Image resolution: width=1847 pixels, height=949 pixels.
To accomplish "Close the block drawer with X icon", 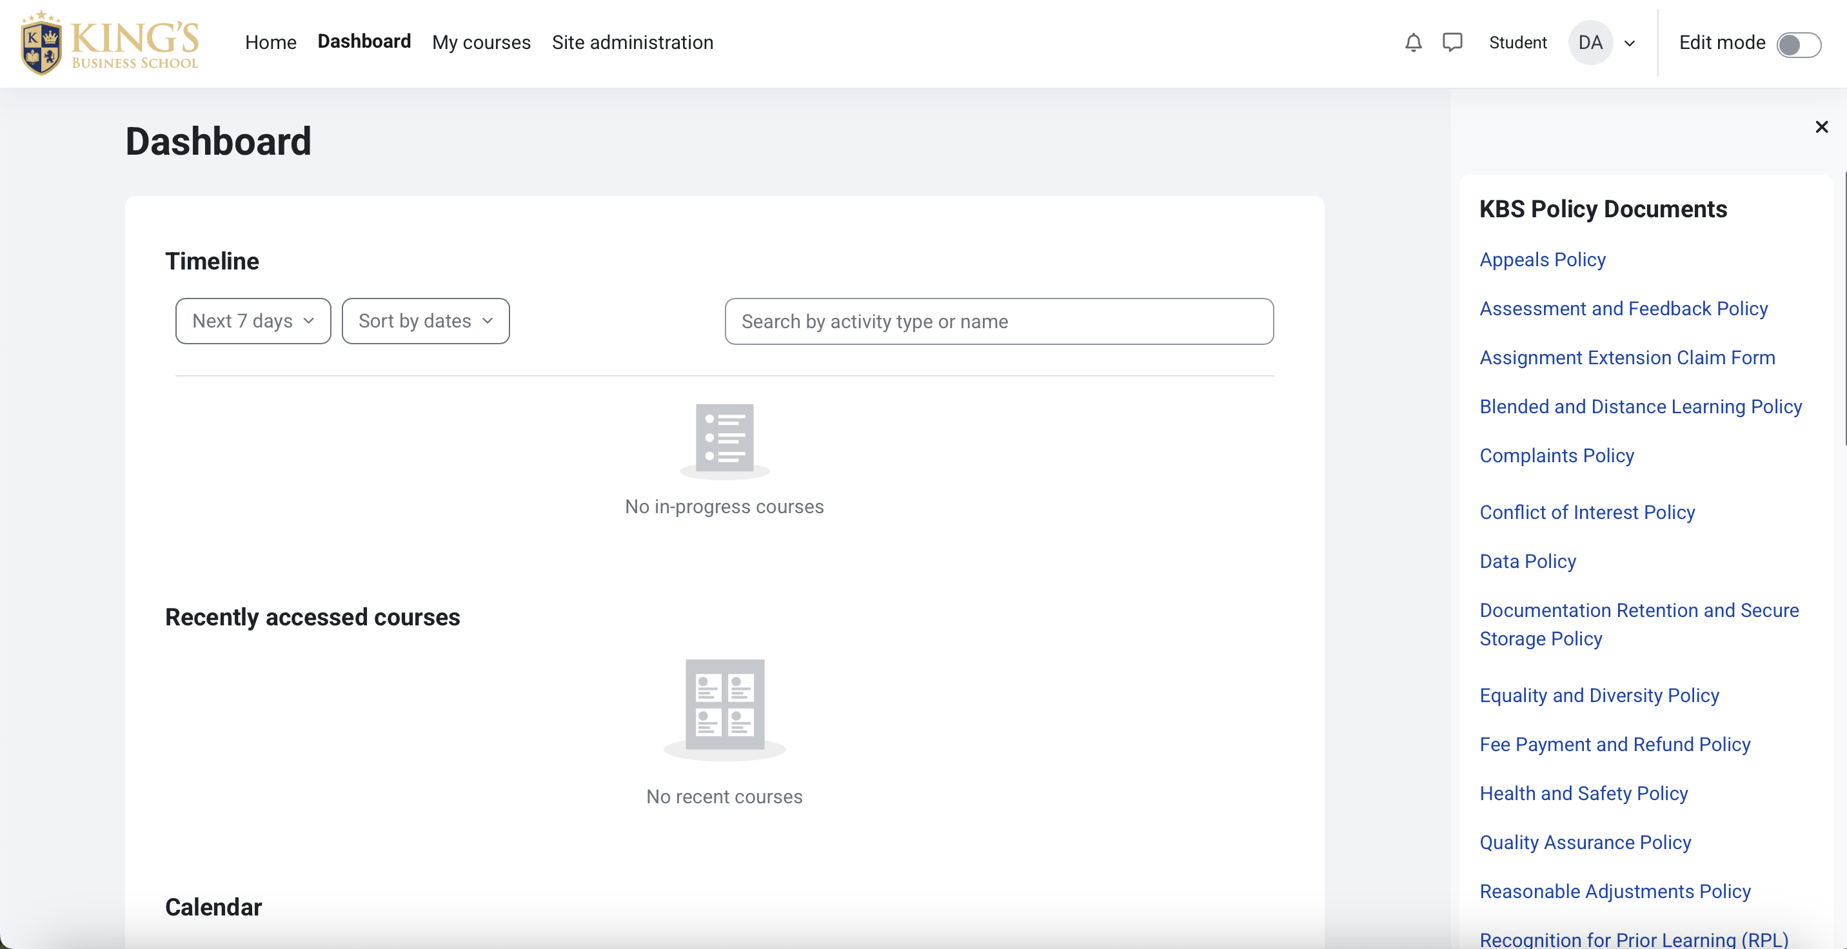I will (x=1821, y=127).
